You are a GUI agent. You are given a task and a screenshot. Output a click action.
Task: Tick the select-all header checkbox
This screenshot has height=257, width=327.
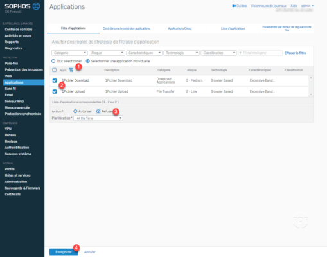(55, 70)
